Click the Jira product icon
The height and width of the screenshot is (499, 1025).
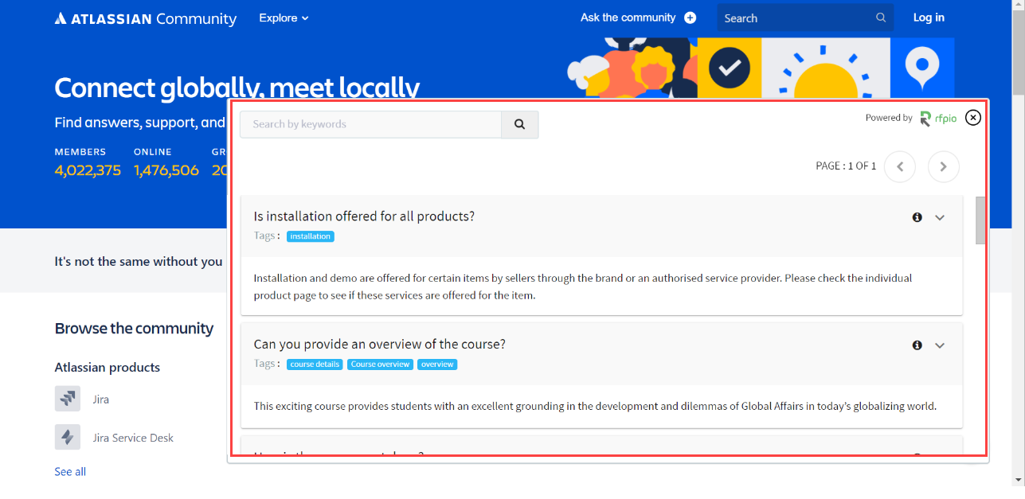click(x=68, y=399)
